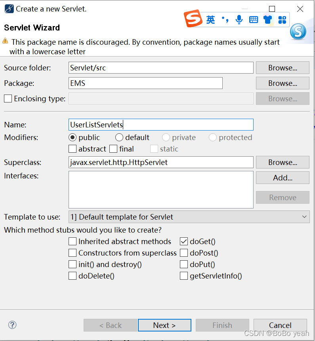This screenshot has height=341, width=315.
Task: Click in the Name text field
Action: pos(161,125)
